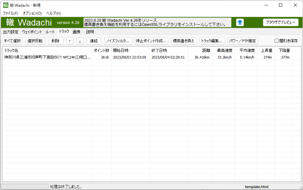The image size is (303, 190).
Task: Click start time 2023/08/03 22:53:09
Action: click(x=130, y=57)
